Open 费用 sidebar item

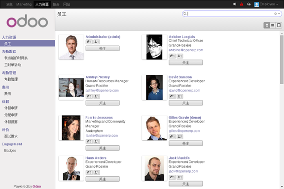click(x=7, y=94)
